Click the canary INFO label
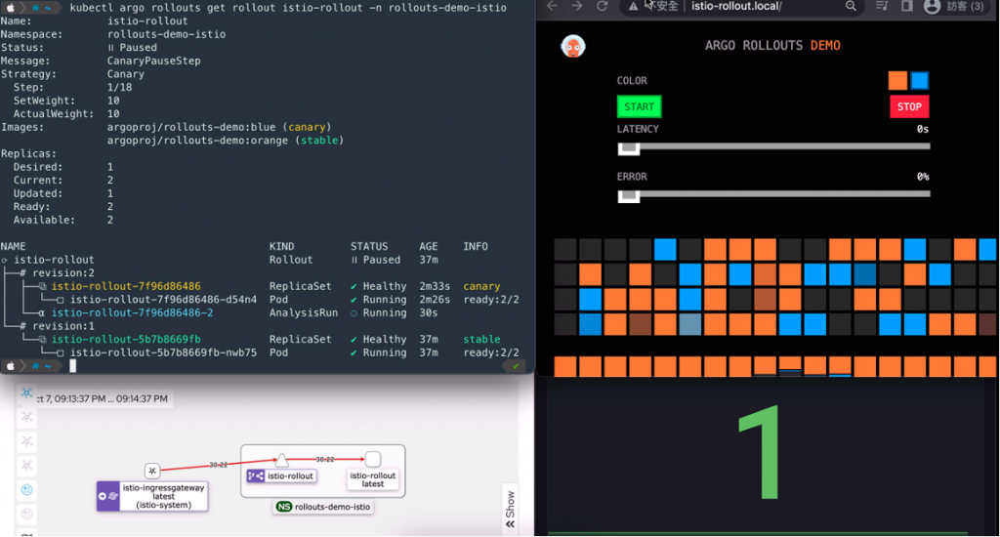1000x537 pixels. (481, 286)
